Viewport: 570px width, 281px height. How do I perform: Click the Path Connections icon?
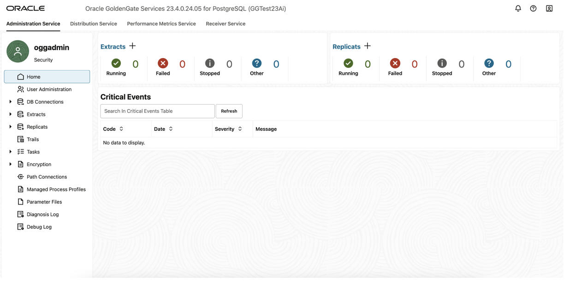tap(20, 176)
